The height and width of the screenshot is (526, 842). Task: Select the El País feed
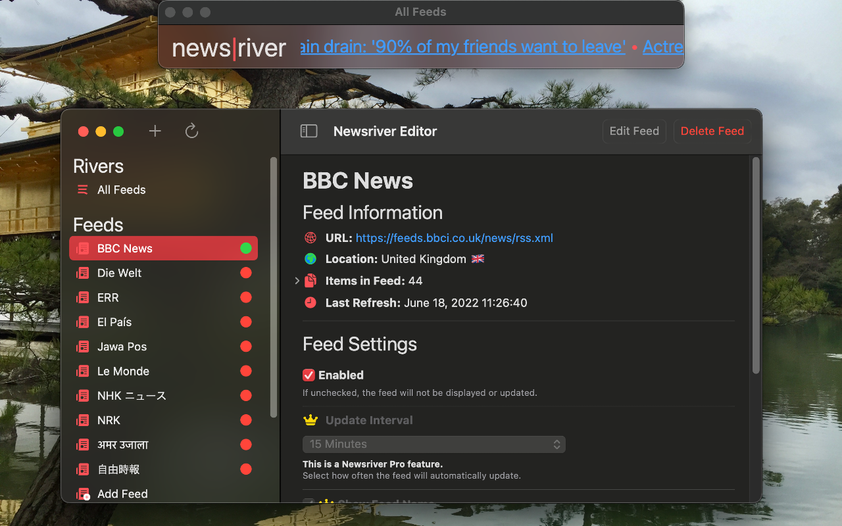coord(163,322)
